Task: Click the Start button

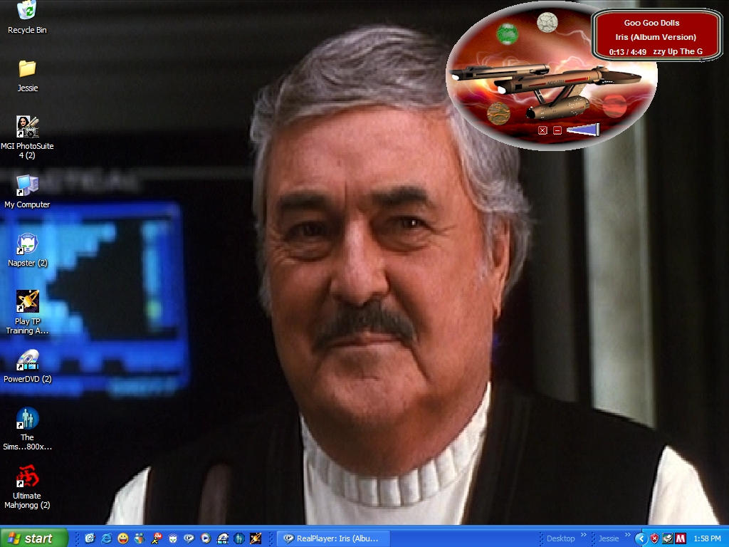Action: pyautogui.click(x=33, y=538)
